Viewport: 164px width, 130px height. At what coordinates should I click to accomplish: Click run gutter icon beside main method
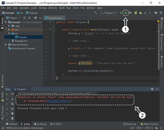(x=50, y=29)
